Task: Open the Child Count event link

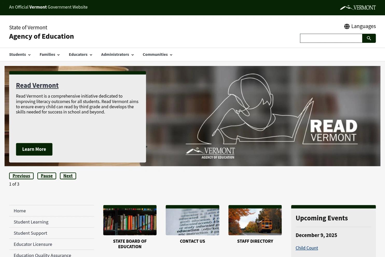Action: coord(307,248)
